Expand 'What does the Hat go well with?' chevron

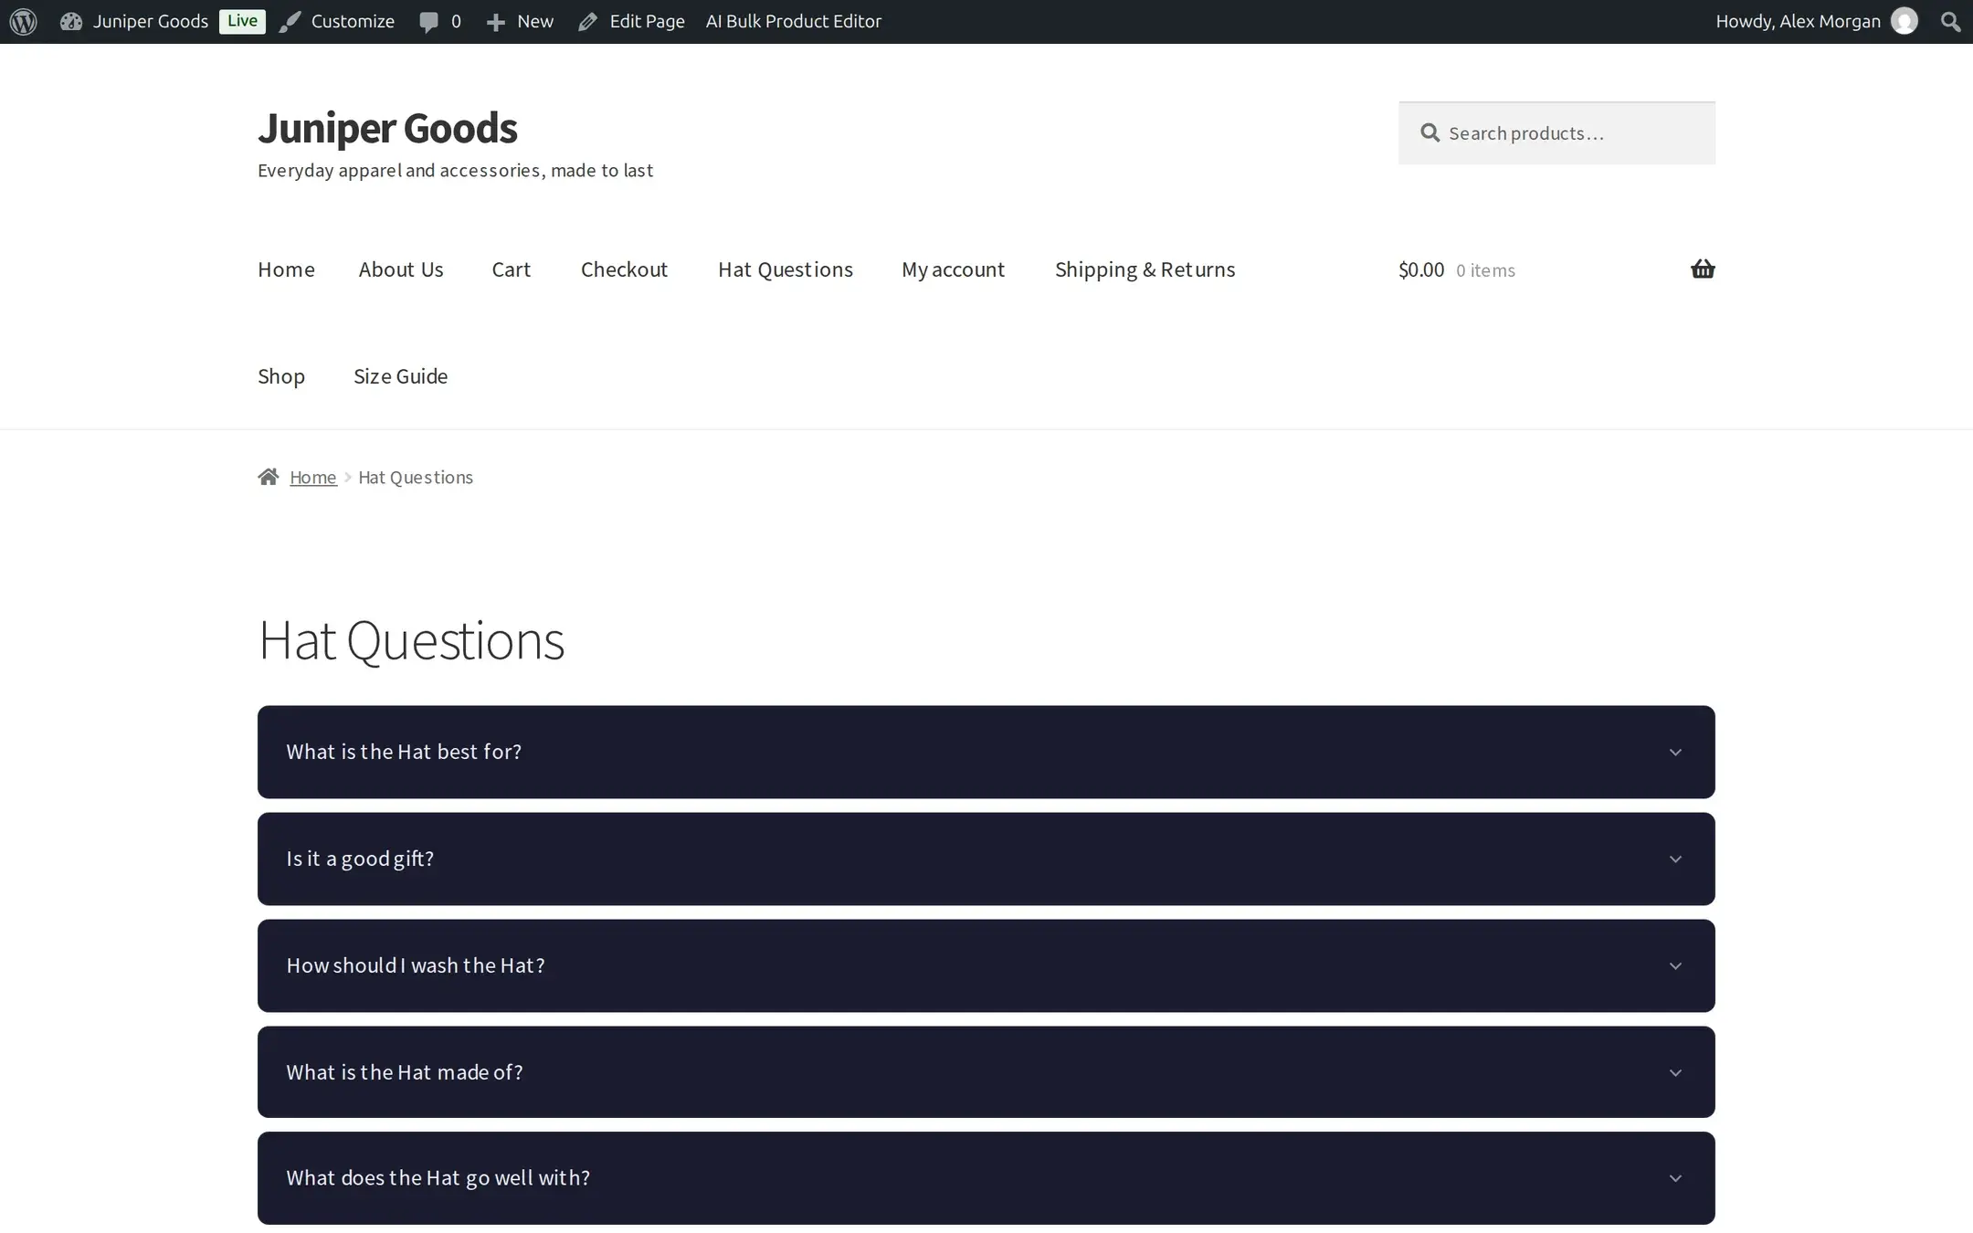coord(1675,1178)
